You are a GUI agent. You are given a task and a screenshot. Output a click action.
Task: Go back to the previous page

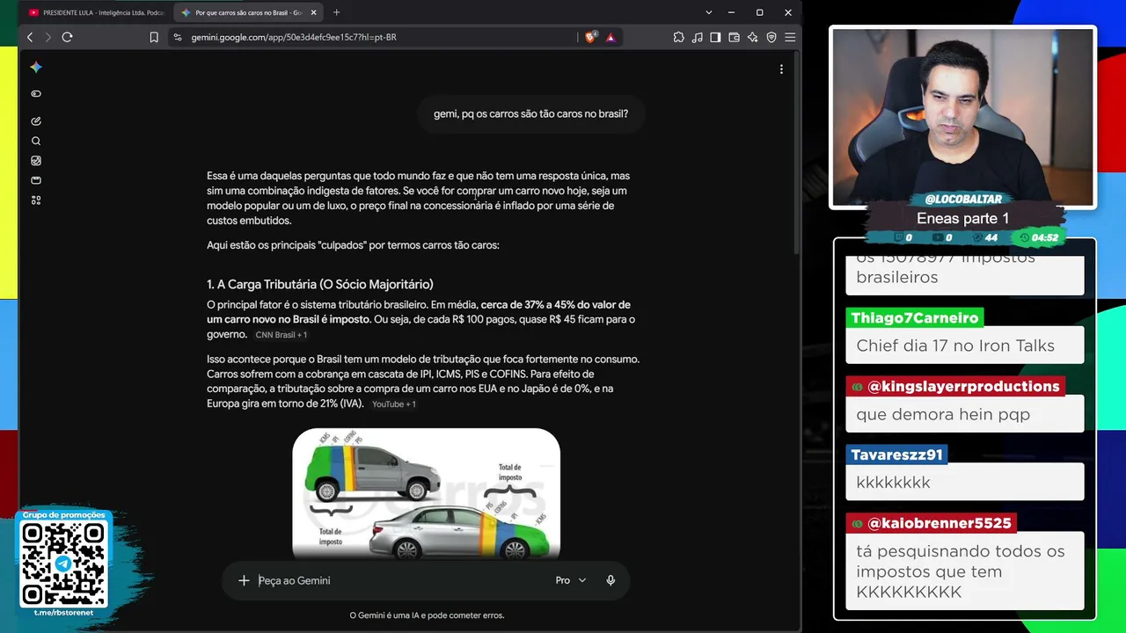pyautogui.click(x=30, y=37)
